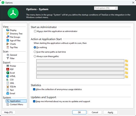Click the first scan path input field
Viewport: 136px width, 116px height.
(80, 61)
